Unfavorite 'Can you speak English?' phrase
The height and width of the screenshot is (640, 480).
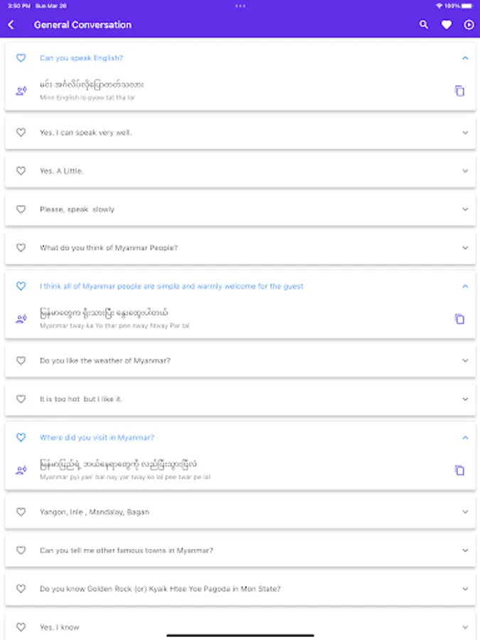[21, 58]
